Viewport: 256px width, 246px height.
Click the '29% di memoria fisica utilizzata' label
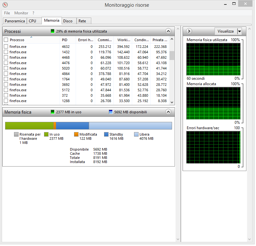[x=82, y=31]
